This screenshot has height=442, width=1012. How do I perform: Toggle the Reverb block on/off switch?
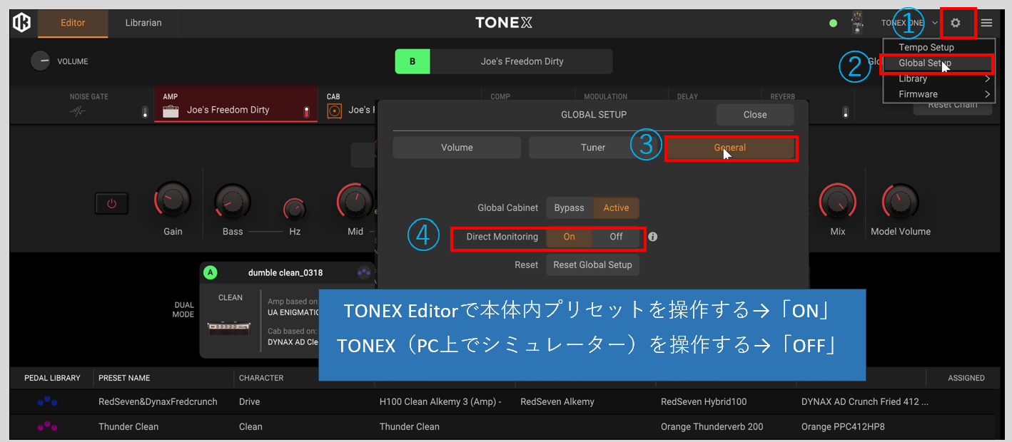[846, 112]
